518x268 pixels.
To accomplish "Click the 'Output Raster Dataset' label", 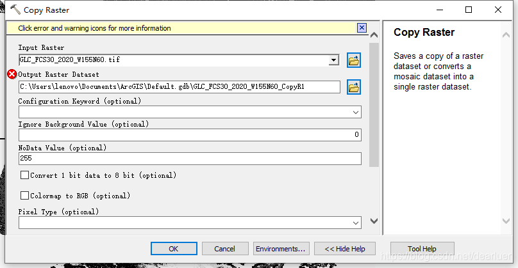I will pyautogui.click(x=58, y=74).
